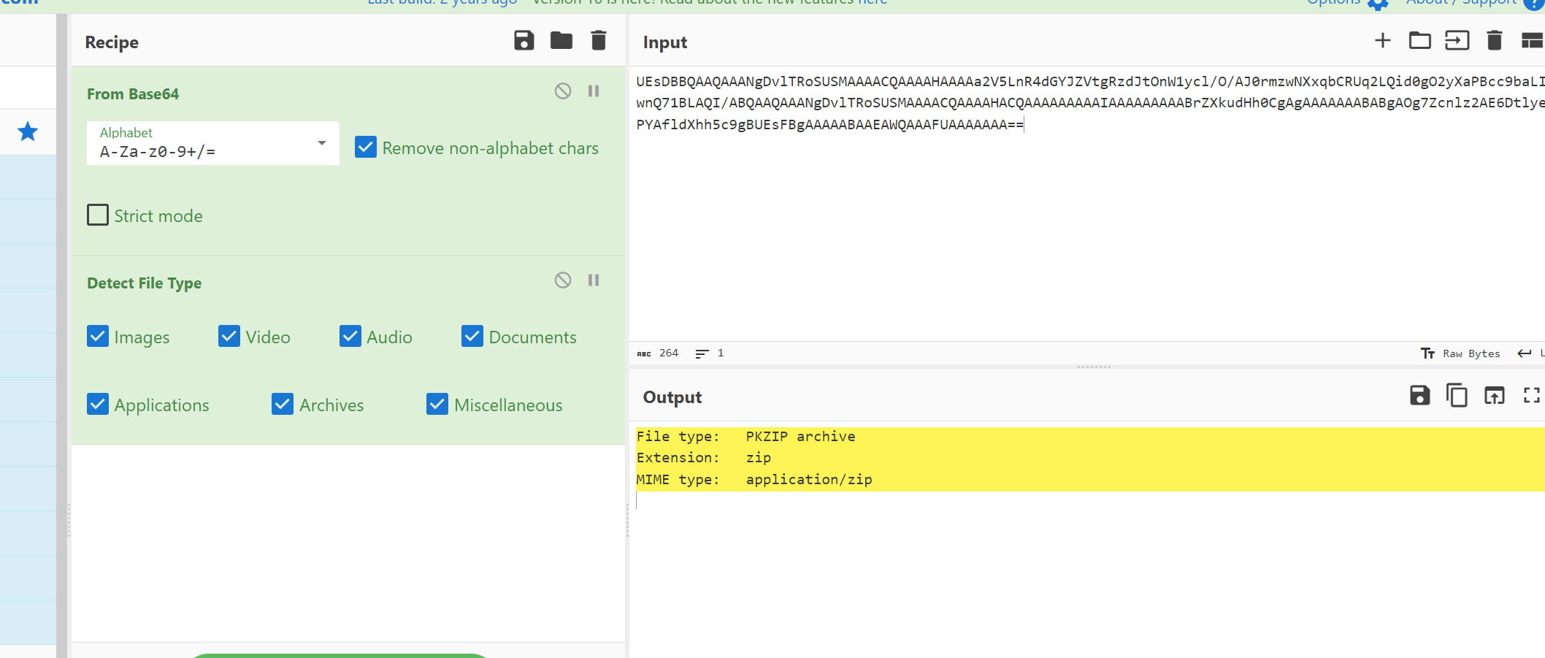
Task: Click the favourites star in sidebar
Action: (28, 132)
